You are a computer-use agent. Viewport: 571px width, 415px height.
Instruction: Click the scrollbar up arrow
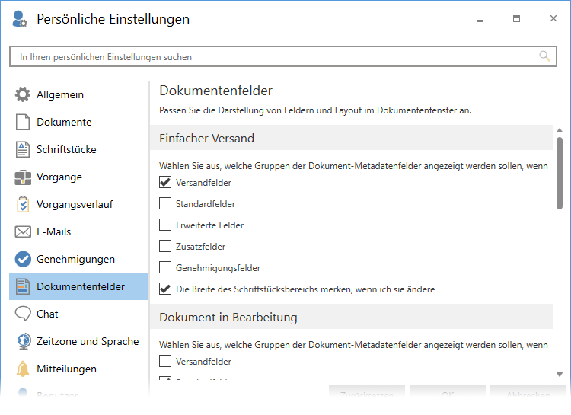coord(560,130)
